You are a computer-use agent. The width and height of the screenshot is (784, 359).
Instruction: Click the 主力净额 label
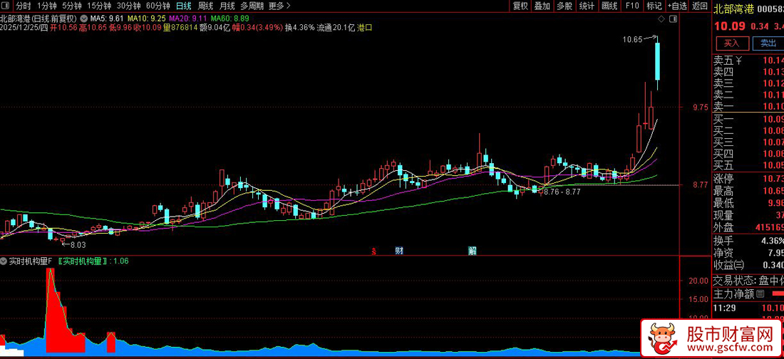coord(733,293)
